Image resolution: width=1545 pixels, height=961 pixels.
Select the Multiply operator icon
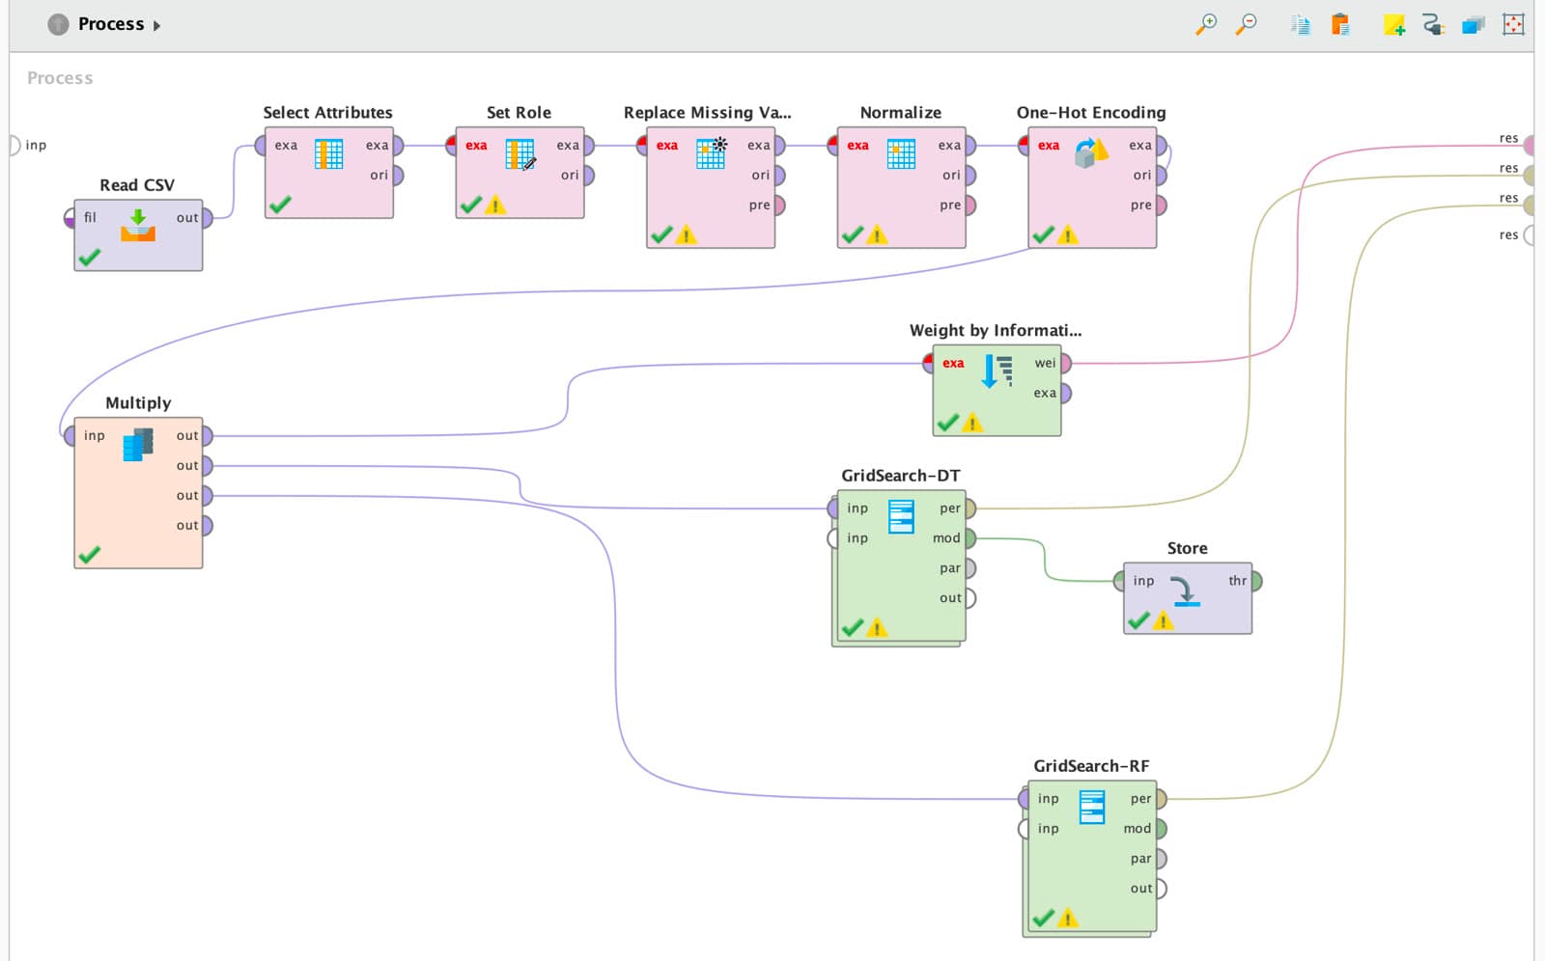click(x=138, y=445)
